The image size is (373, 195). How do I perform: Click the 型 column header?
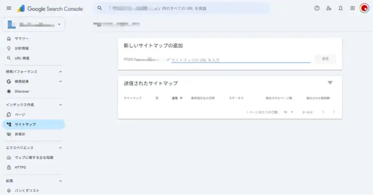[x=157, y=98]
